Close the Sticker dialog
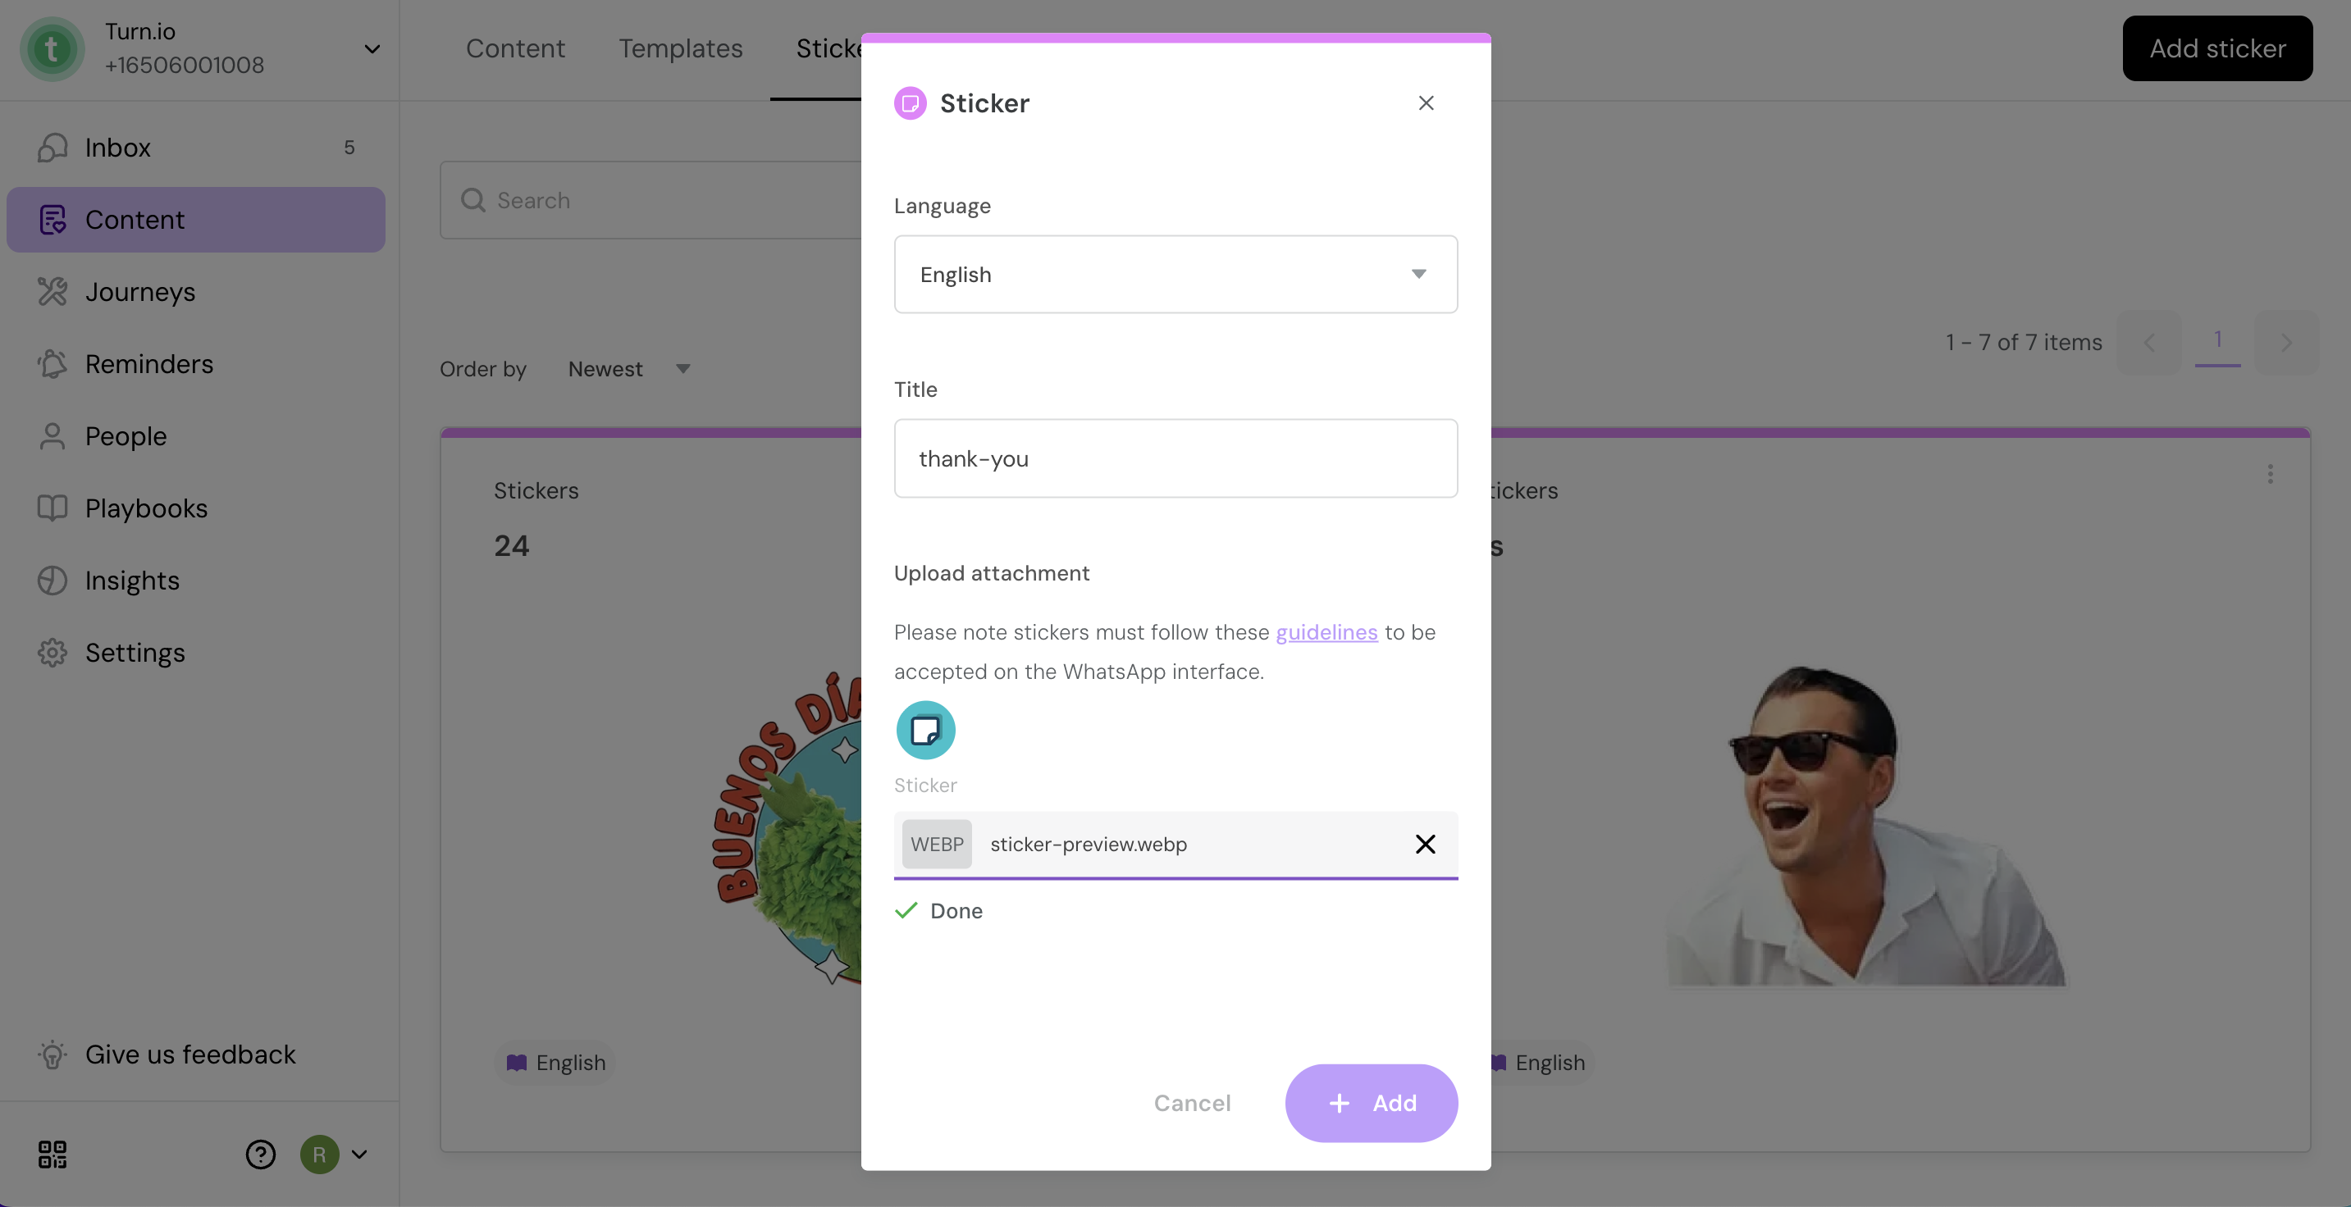This screenshot has width=2351, height=1207. point(1426,103)
